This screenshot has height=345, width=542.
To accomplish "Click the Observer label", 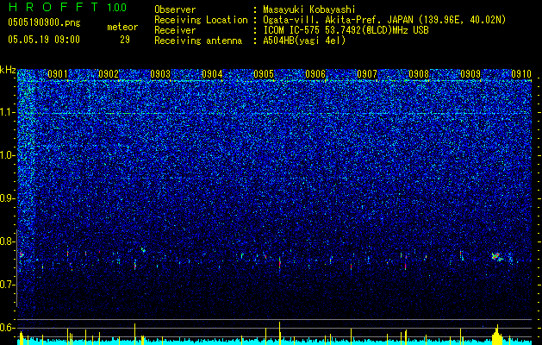I will click(x=175, y=9).
